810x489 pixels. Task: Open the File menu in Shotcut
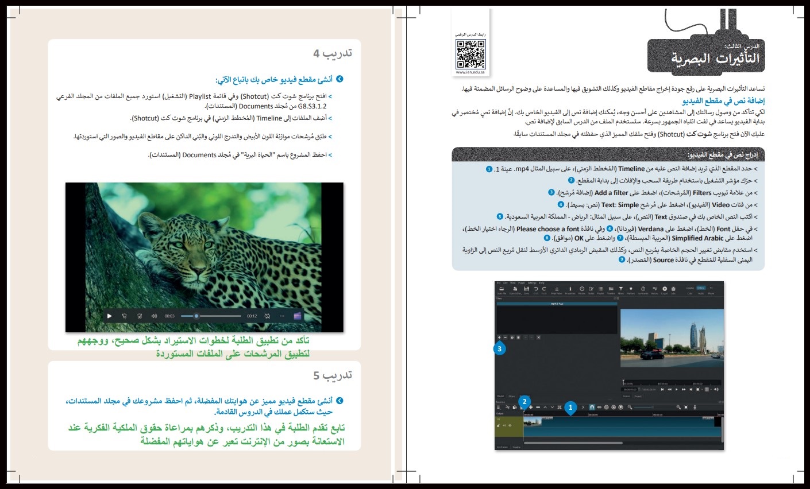pos(499,283)
